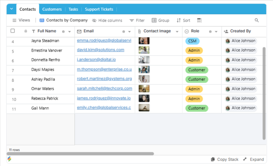273x166 pixels.
Task: Click the Email column envelope icon
Action: [79, 31]
